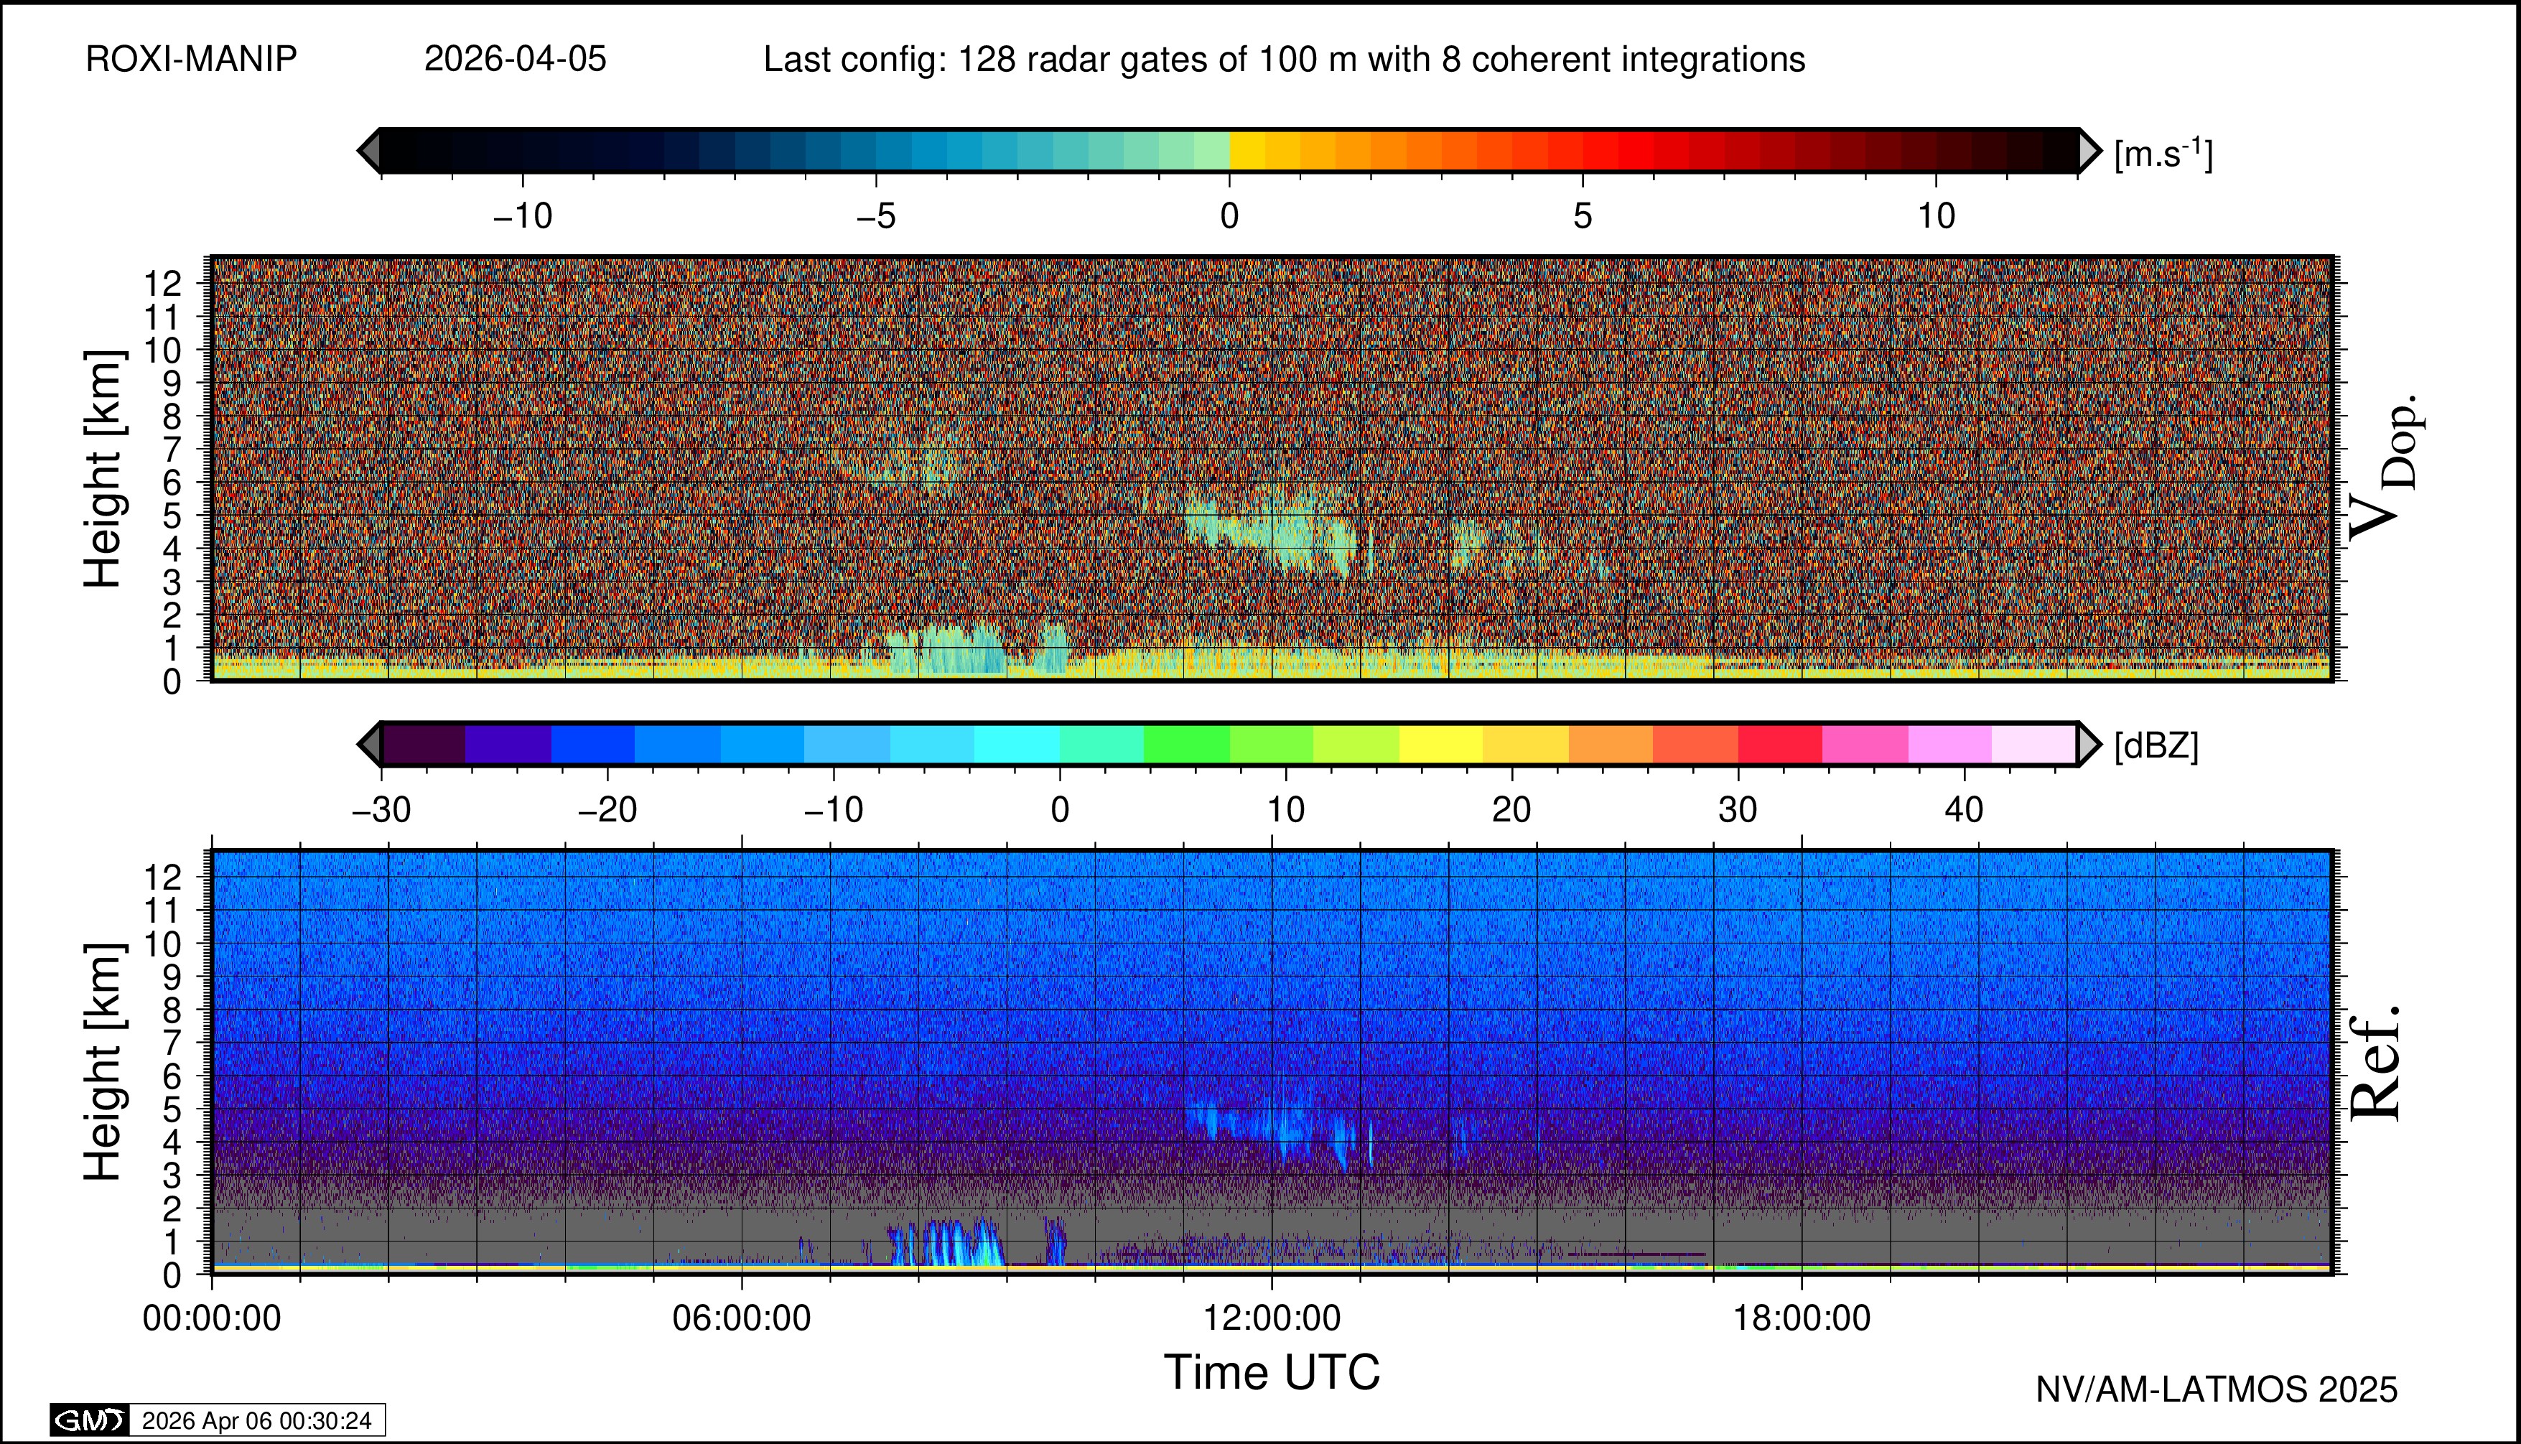2521x1444 pixels.
Task: Click the 06:00:00 time axis label
Action: click(x=741, y=1318)
